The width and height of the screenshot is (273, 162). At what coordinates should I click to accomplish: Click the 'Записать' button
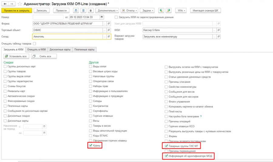42,10
